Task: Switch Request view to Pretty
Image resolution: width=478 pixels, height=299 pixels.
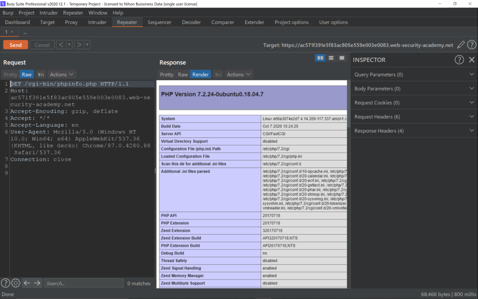Action: point(10,75)
